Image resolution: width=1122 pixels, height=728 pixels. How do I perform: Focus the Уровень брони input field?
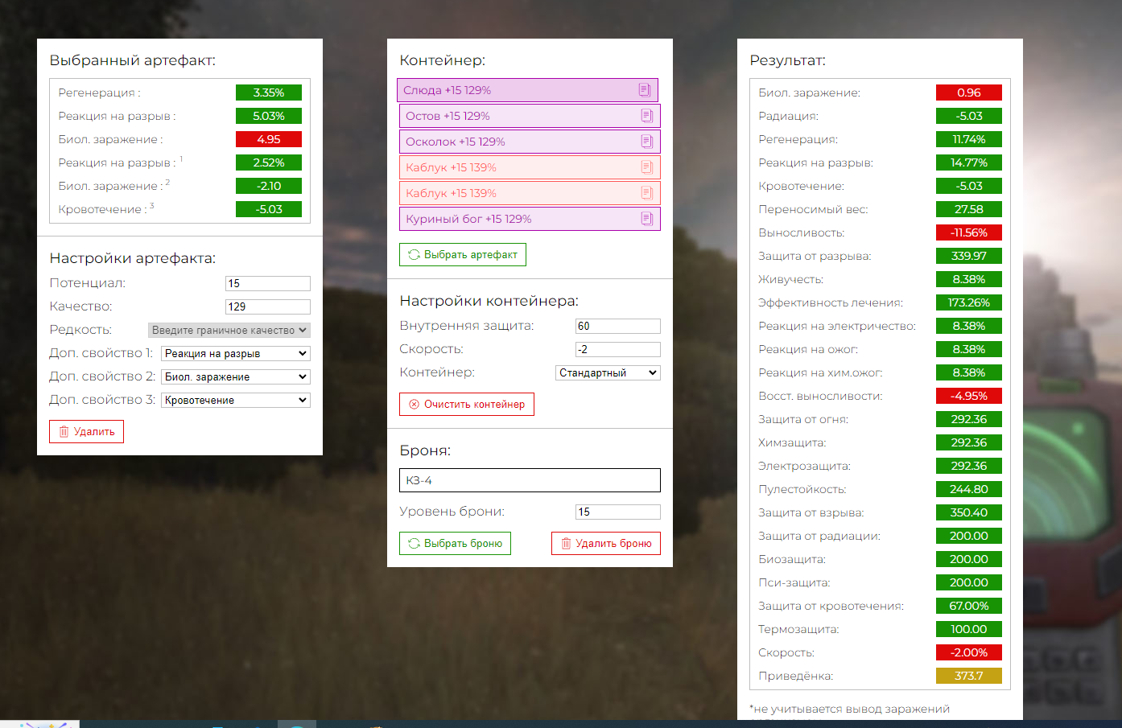pos(618,512)
